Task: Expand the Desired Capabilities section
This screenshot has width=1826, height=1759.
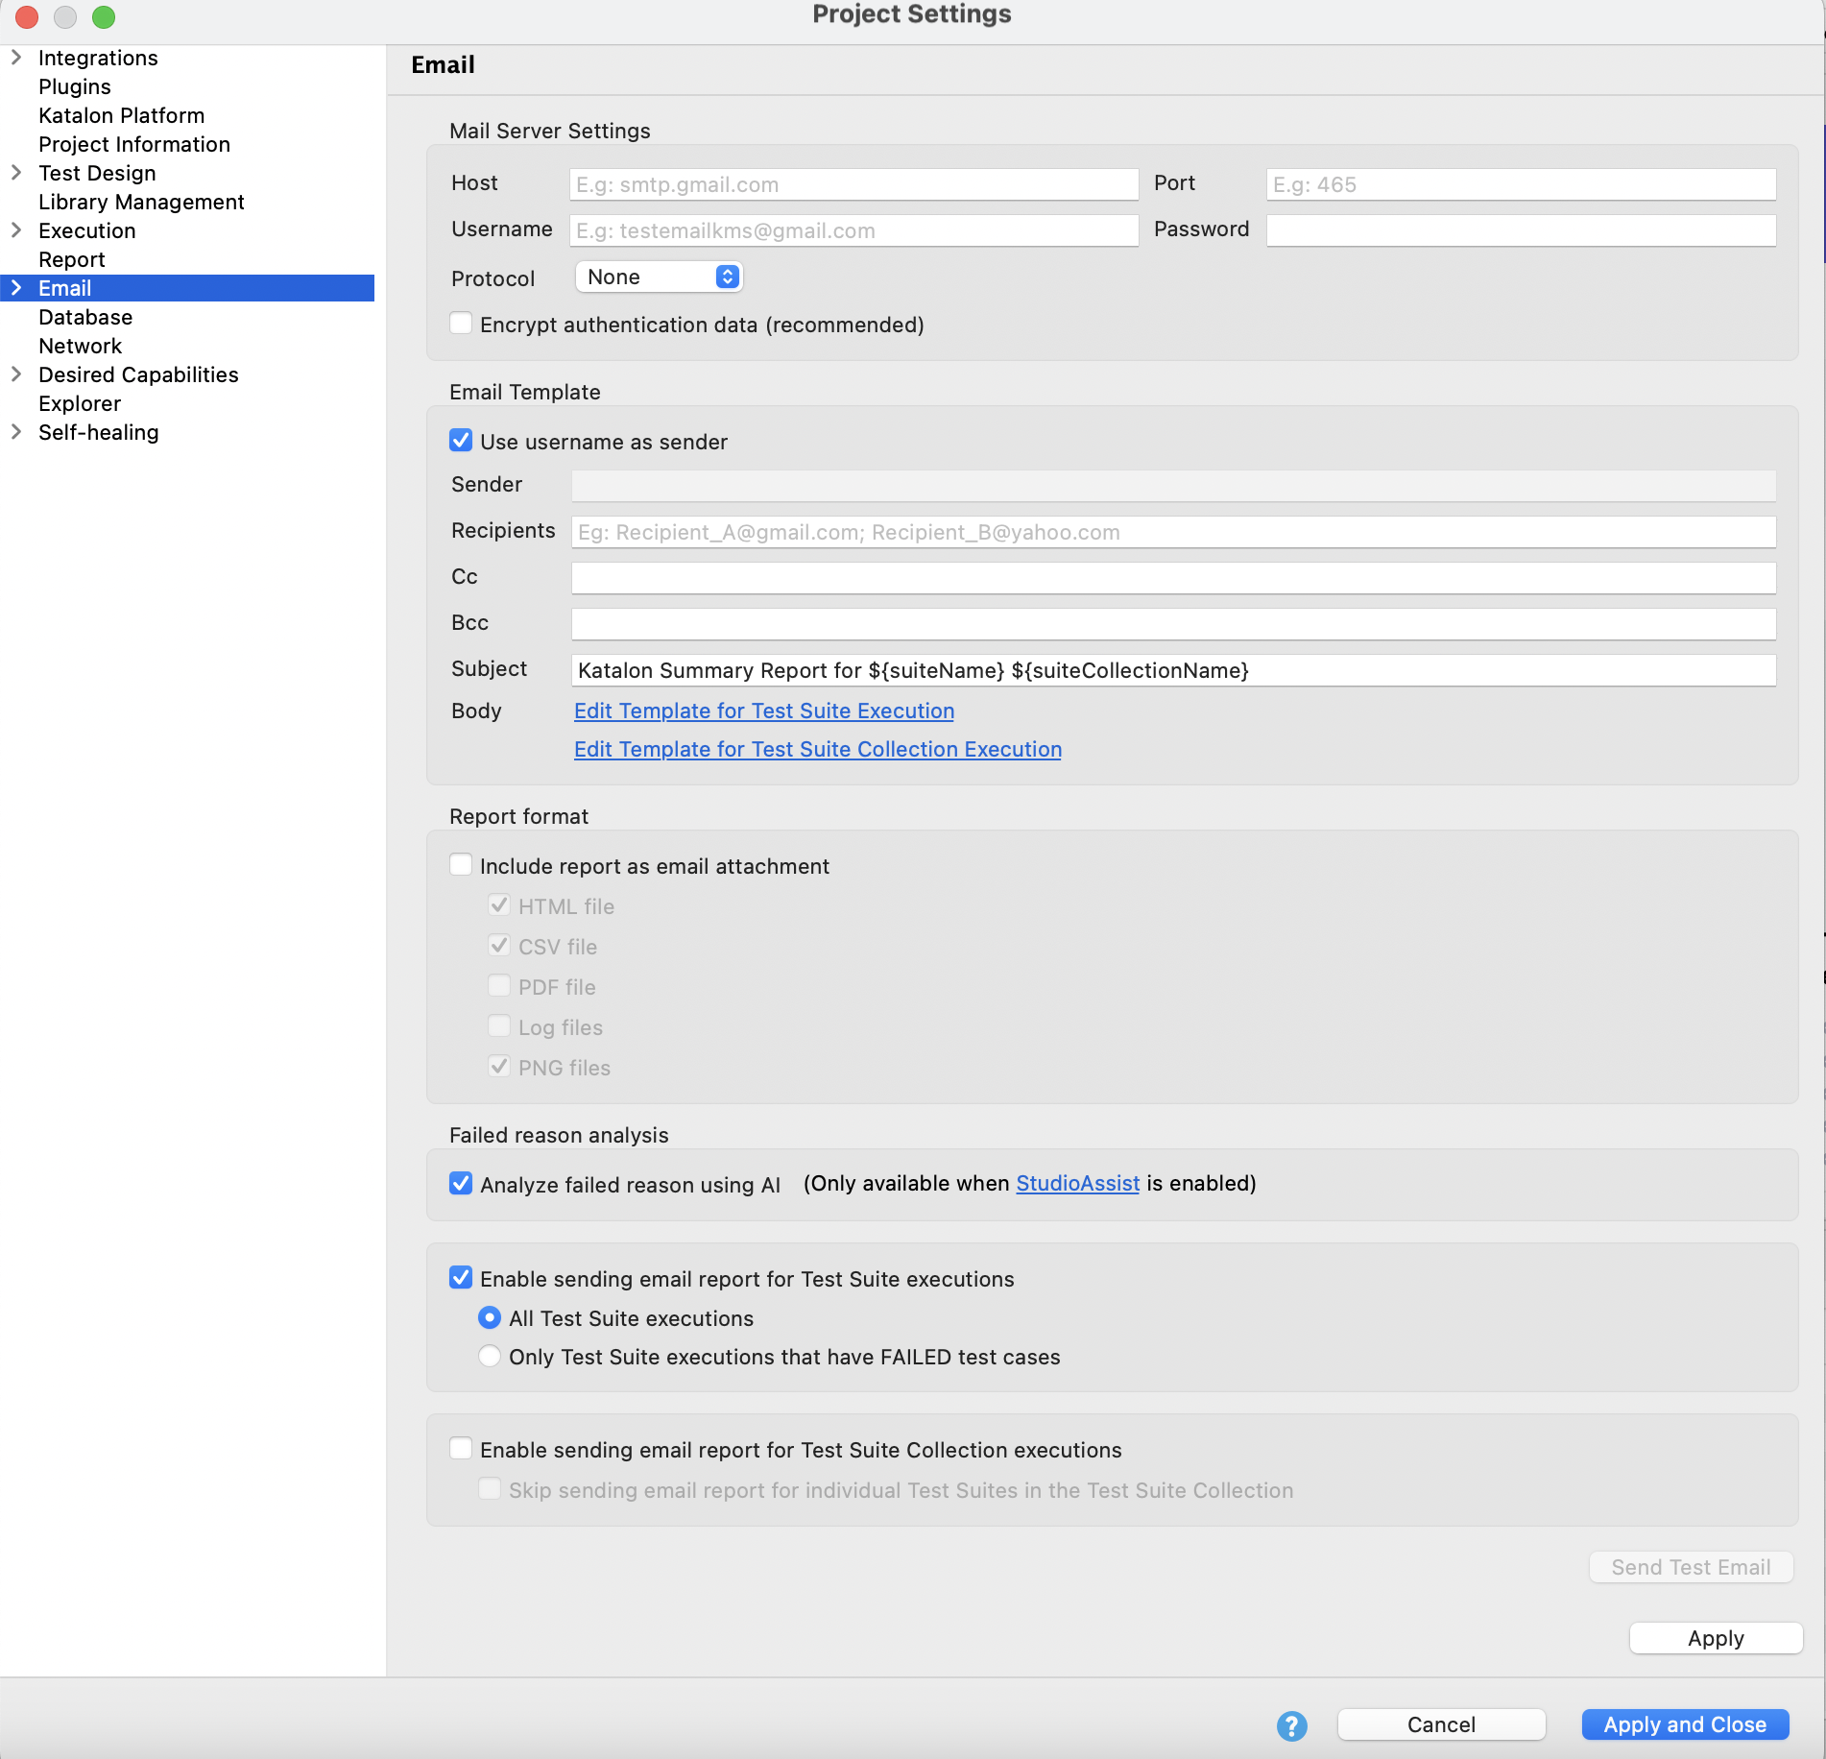Action: (15, 374)
